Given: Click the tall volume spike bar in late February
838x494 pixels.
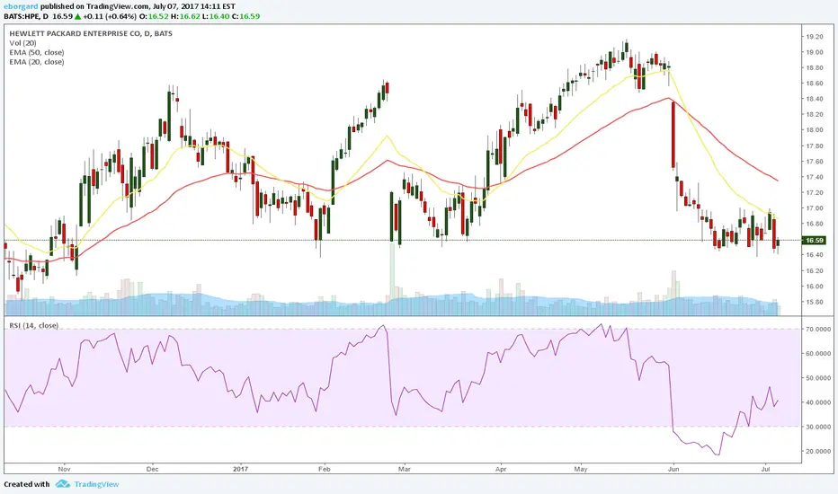Looking at the screenshot, I should (x=392, y=278).
